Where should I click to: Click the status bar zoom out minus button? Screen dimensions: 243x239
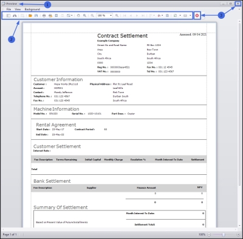click(x=209, y=235)
